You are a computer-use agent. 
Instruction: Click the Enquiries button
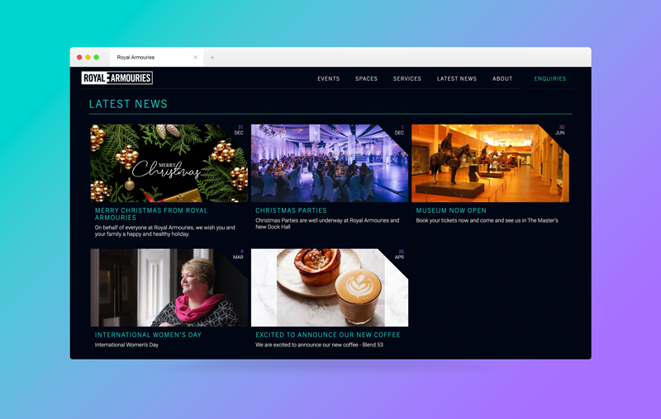[550, 78]
